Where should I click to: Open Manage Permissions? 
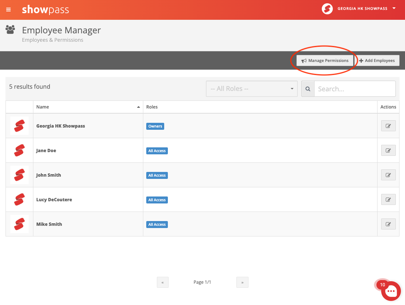coord(325,60)
